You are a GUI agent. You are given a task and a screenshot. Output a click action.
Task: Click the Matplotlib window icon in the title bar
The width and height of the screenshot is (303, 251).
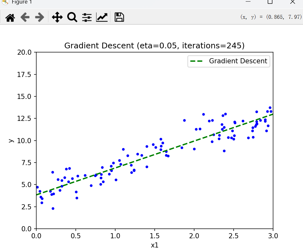[x=5, y=2]
